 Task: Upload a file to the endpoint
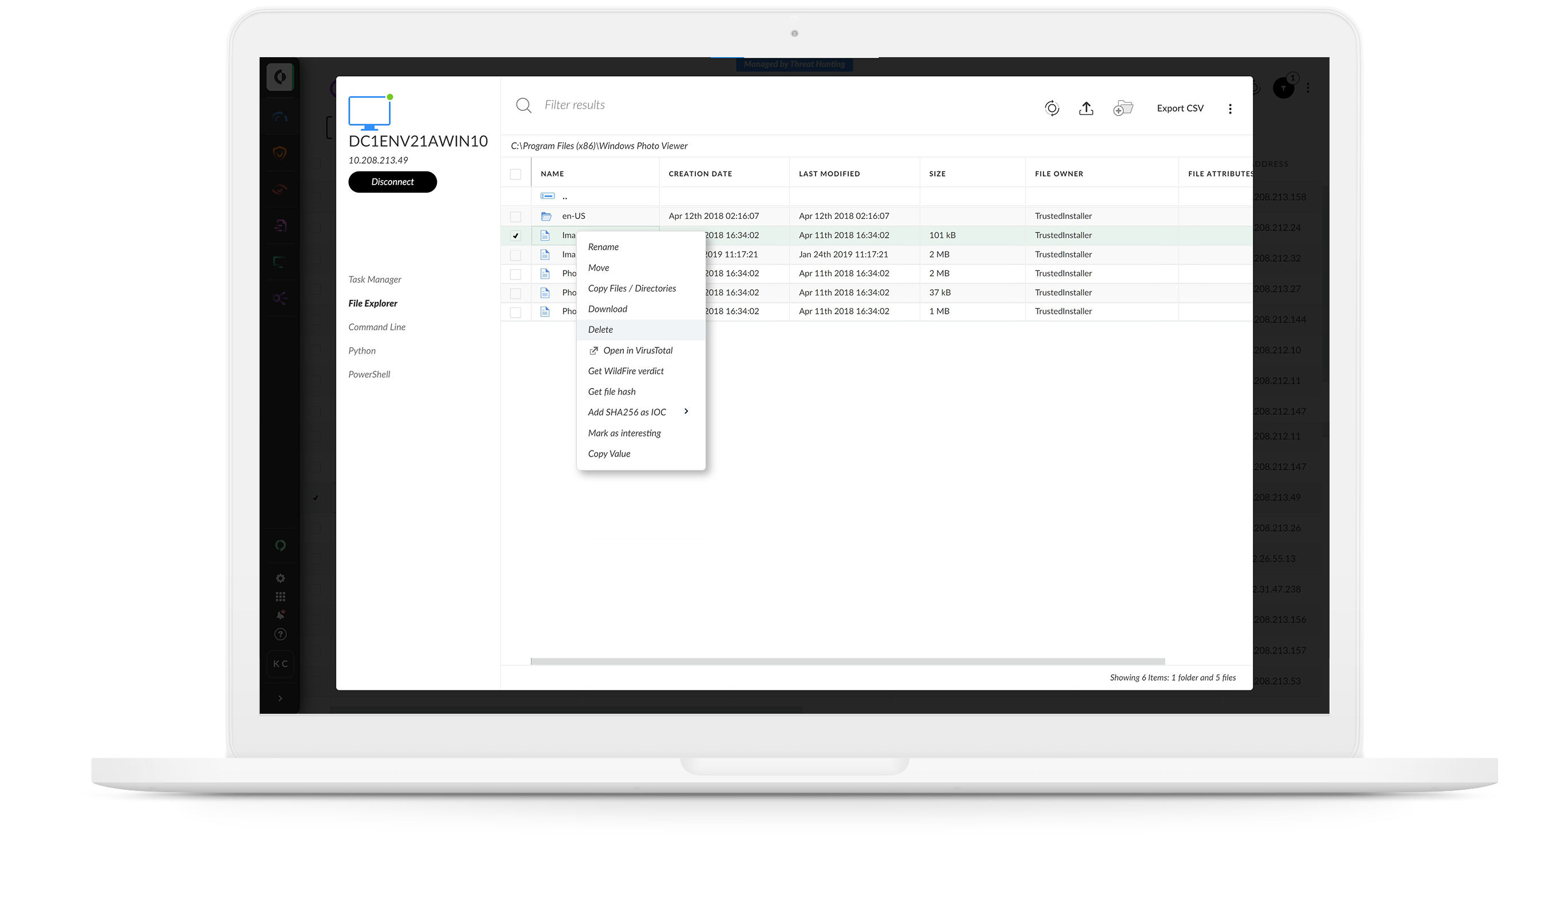1087,107
